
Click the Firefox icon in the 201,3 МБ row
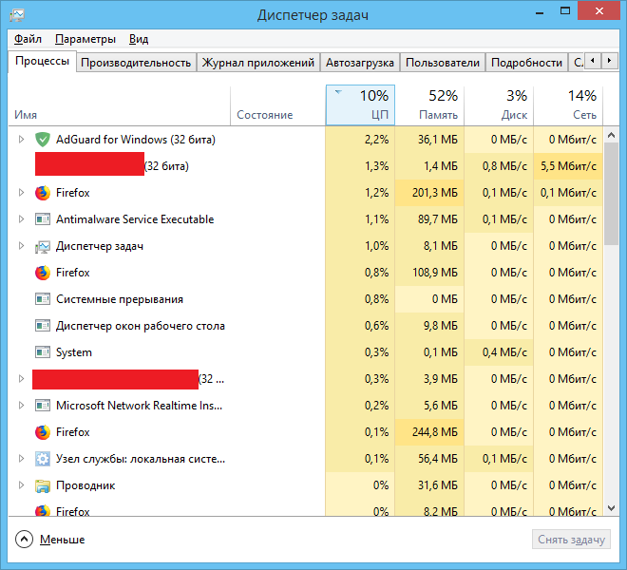point(43,193)
